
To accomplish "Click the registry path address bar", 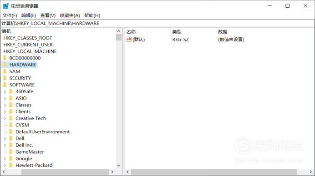I will pos(157,23).
